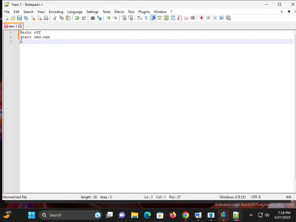Click status bar Windows (CR LF) field

(234, 197)
